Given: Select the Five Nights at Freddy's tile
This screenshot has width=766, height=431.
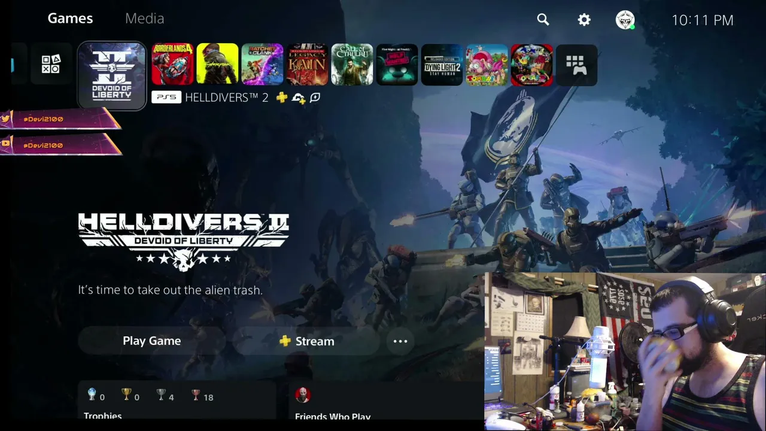Looking at the screenshot, I should point(397,64).
